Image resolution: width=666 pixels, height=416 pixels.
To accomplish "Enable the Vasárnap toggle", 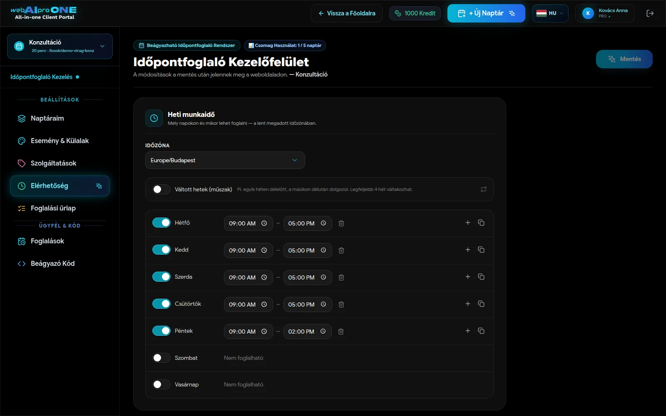I will point(161,384).
